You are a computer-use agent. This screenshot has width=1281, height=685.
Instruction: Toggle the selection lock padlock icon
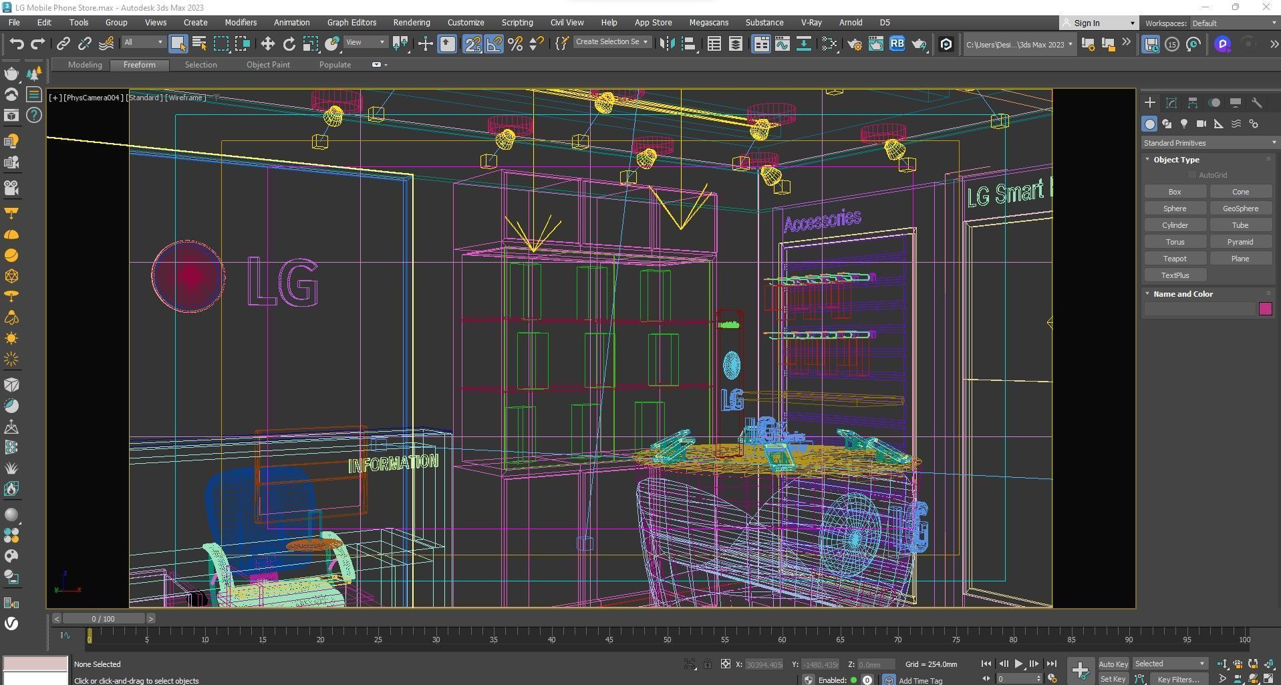tap(707, 664)
